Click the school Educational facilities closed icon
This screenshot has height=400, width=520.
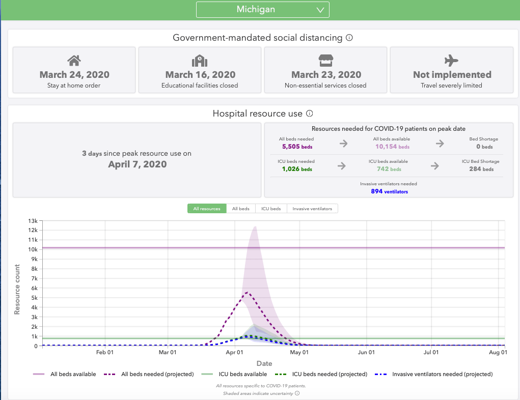coord(200,61)
